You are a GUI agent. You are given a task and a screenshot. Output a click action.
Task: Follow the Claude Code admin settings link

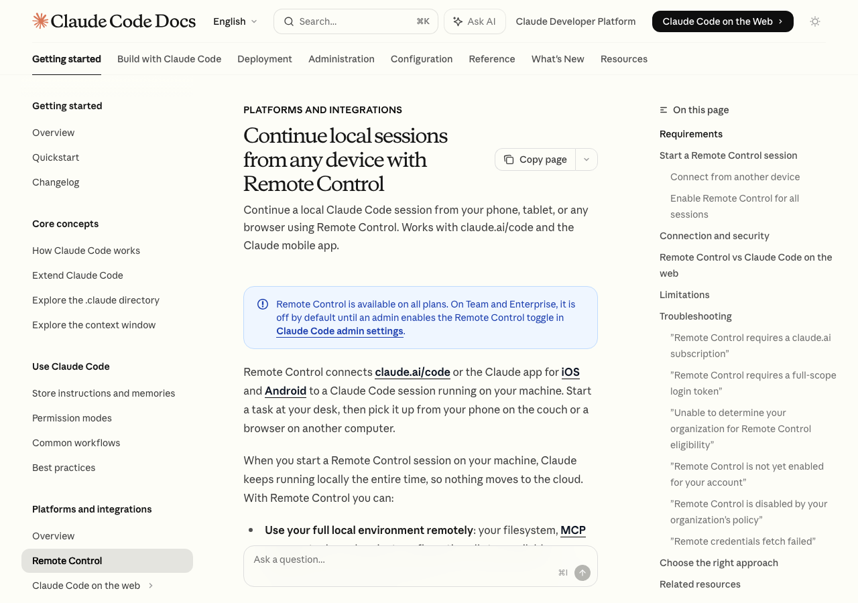pos(340,331)
